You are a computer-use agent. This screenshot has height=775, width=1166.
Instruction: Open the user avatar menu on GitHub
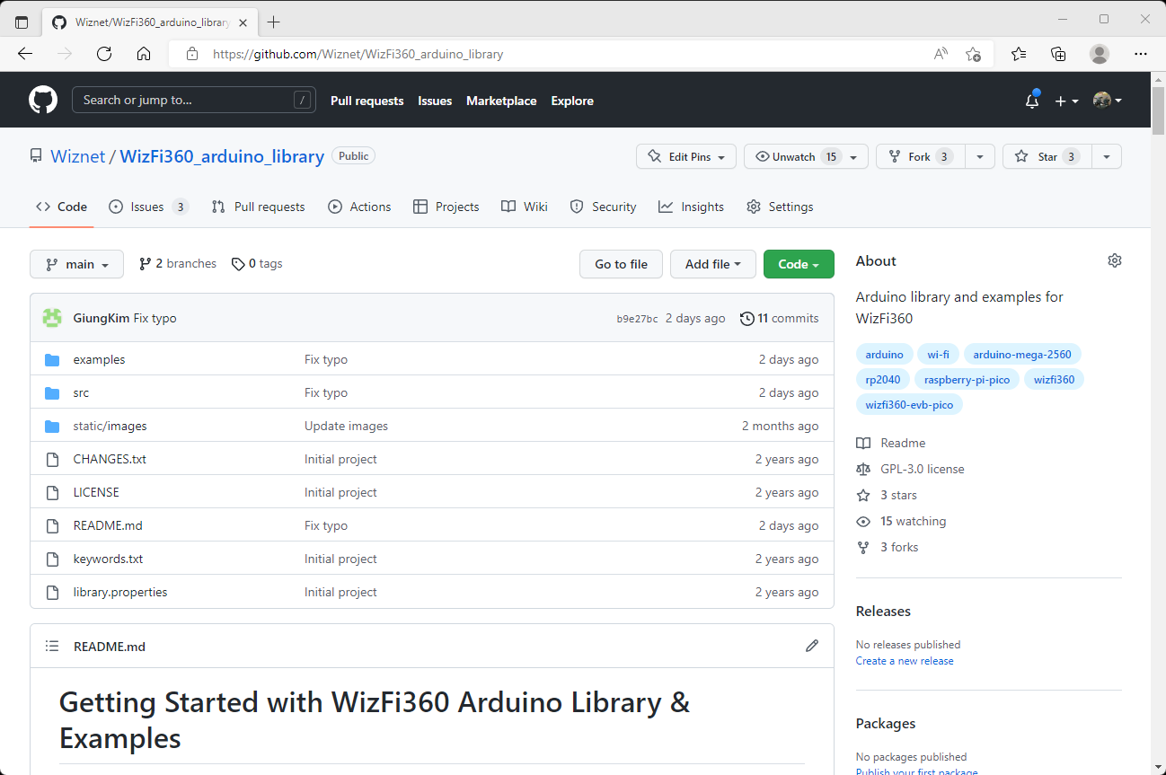coord(1107,101)
